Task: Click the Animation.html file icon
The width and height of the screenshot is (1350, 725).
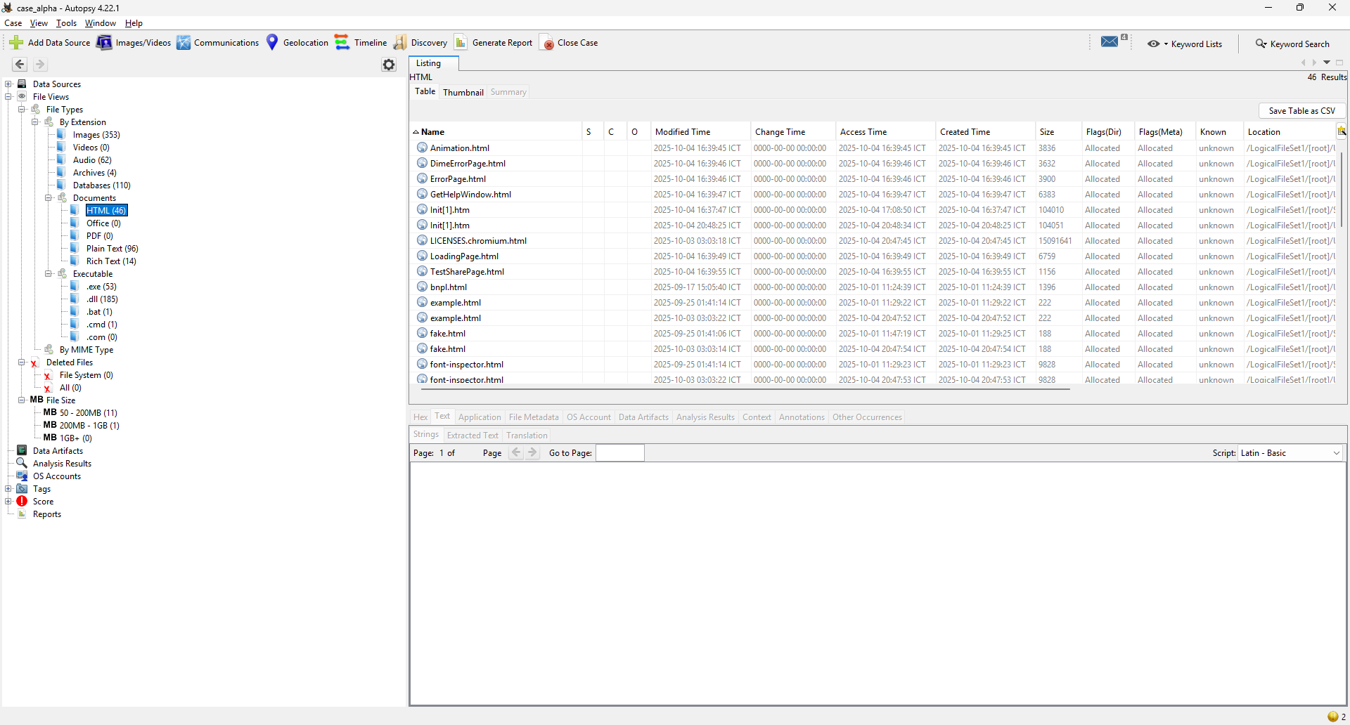Action: 422,148
